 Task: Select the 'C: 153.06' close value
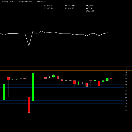click(x=48, y=8)
